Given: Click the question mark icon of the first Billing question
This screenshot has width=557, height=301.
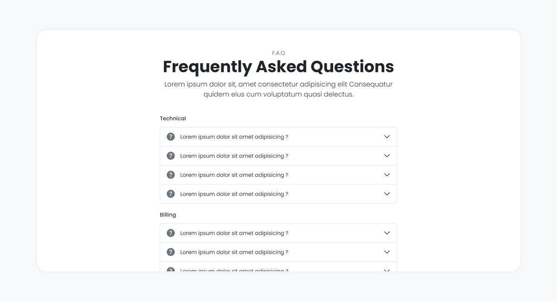Looking at the screenshot, I should [x=171, y=233].
